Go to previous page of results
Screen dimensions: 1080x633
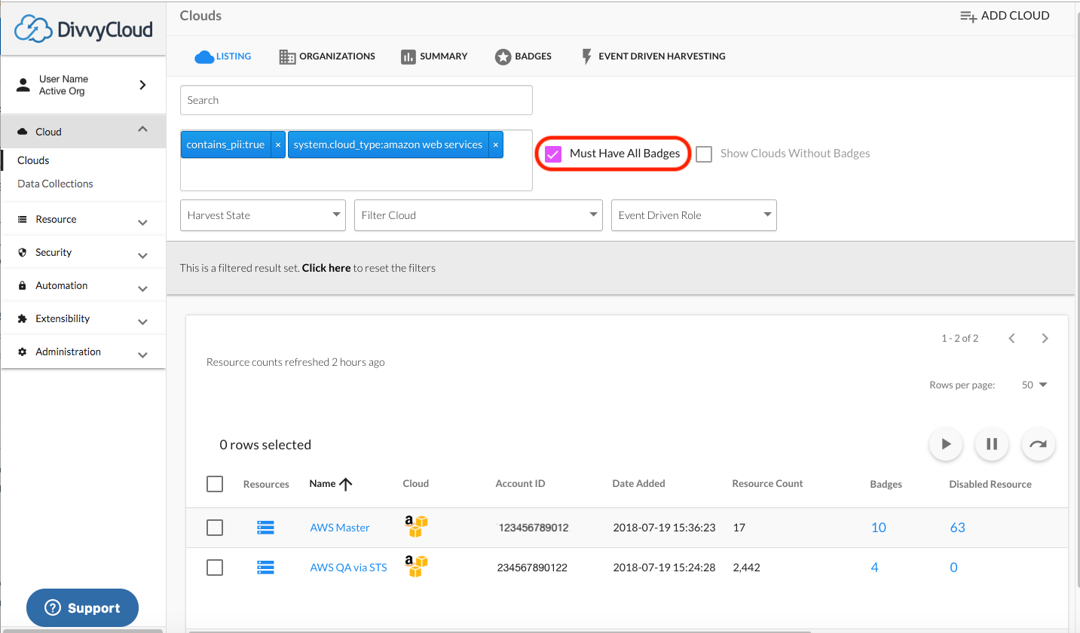1012,339
